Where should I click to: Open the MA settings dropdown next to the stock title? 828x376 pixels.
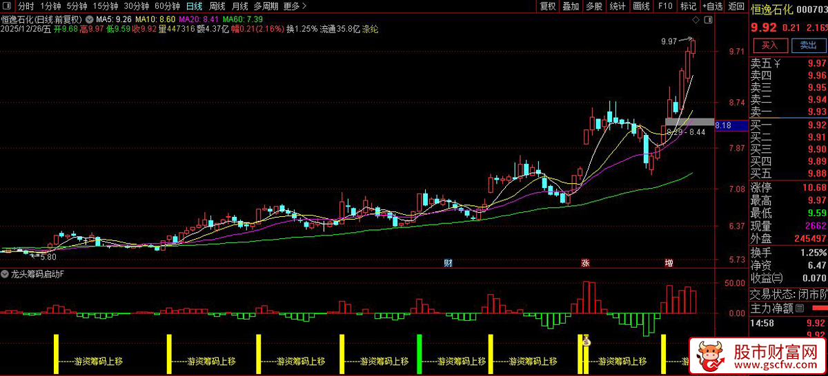pyautogui.click(x=88, y=19)
